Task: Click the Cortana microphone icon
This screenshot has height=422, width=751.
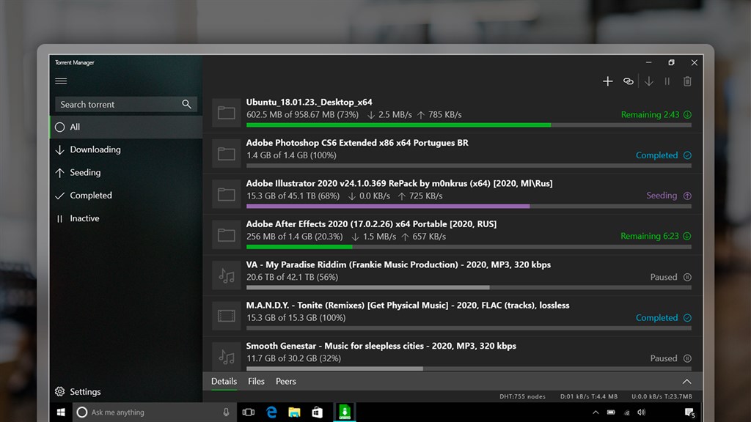Action: 226,412
